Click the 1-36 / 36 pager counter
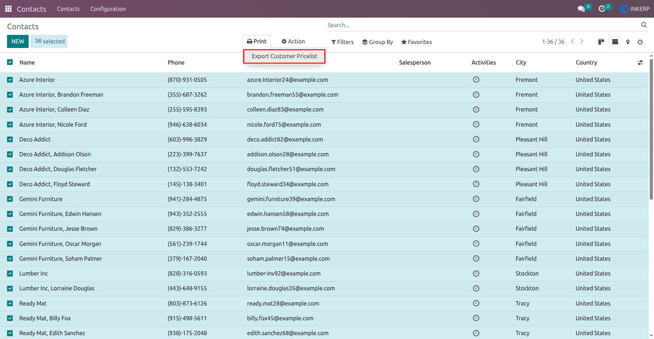This screenshot has height=339, width=654. (x=553, y=42)
